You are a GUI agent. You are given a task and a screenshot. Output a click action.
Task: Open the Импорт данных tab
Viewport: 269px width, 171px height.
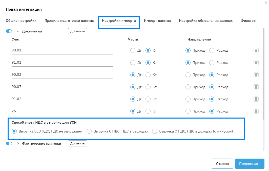click(x=157, y=21)
